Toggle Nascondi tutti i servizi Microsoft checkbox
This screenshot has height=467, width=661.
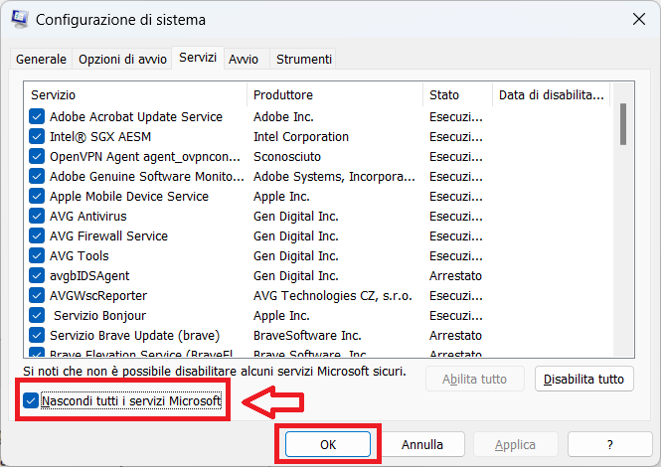30,402
